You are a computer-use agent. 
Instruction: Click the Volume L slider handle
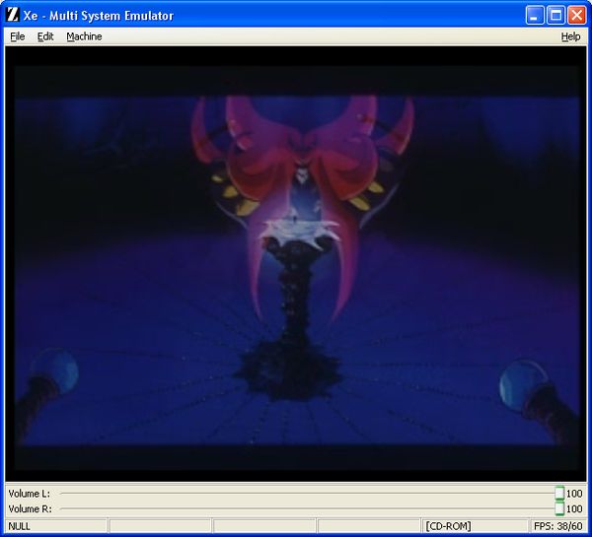point(559,493)
